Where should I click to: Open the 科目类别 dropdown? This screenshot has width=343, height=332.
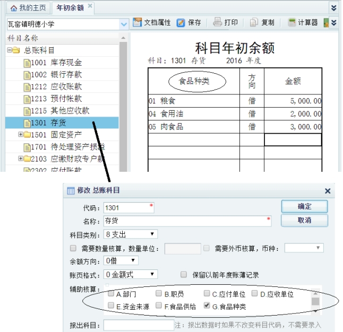point(131,234)
